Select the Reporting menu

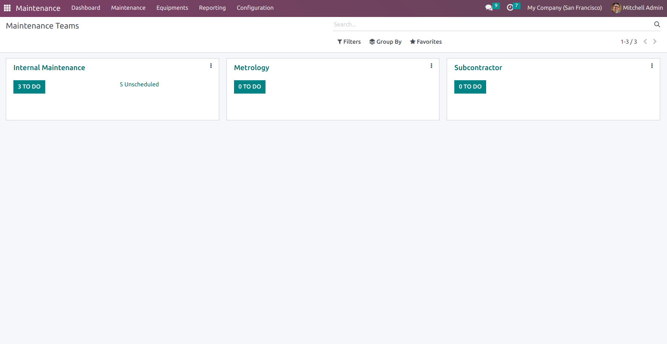[x=212, y=7]
